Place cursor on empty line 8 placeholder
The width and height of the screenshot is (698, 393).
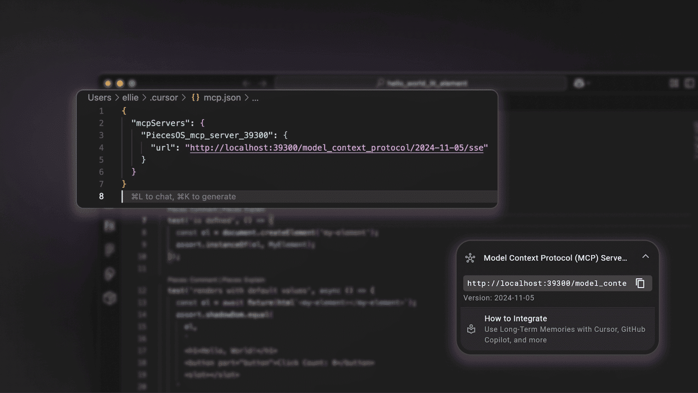pos(310,196)
